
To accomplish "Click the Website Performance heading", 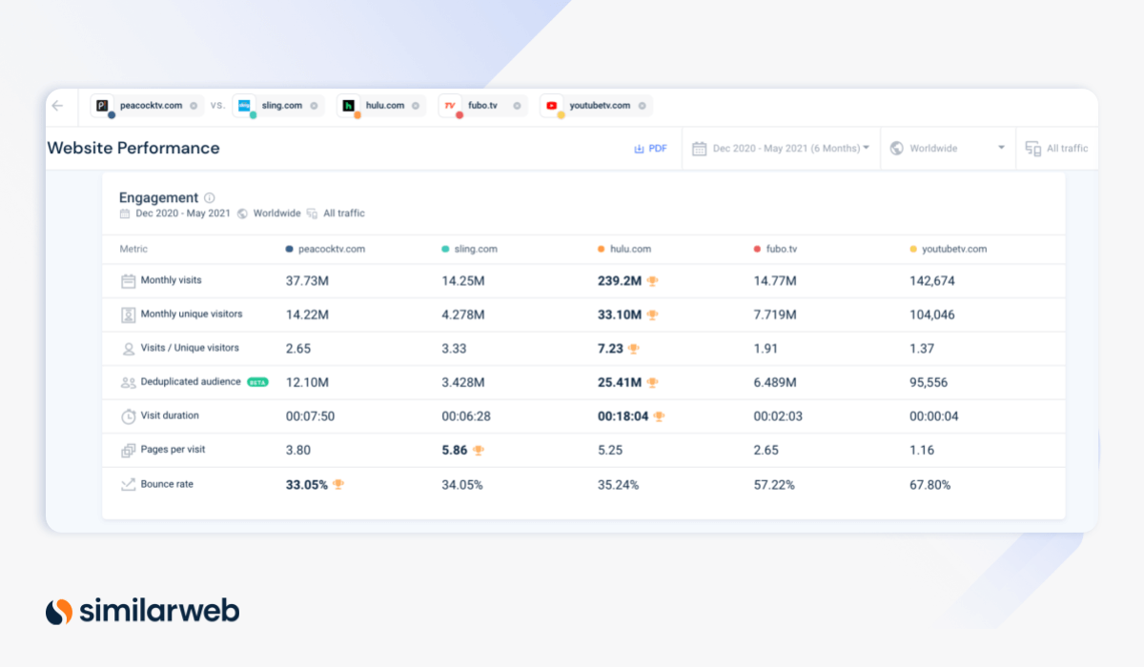I will (x=133, y=148).
